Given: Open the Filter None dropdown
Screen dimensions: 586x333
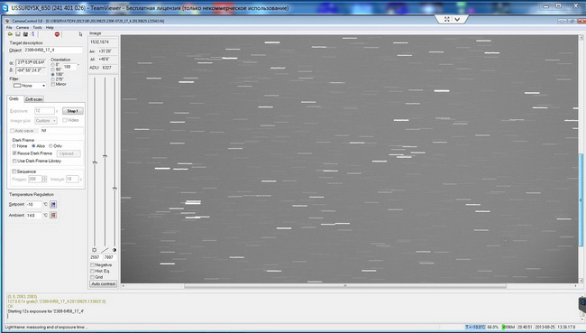Looking at the screenshot, I should (x=29, y=86).
